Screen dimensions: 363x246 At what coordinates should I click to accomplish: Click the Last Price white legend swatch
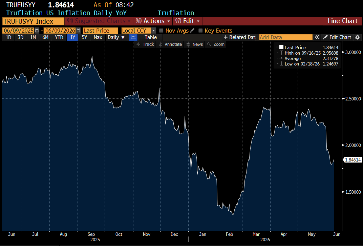[x=281, y=48]
